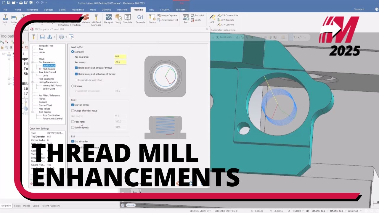Switch to the Transform ribbon tab
Screen dimensions: 379x213
tap(122, 9)
